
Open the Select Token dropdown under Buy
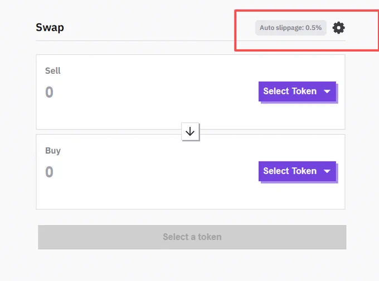[x=297, y=171]
